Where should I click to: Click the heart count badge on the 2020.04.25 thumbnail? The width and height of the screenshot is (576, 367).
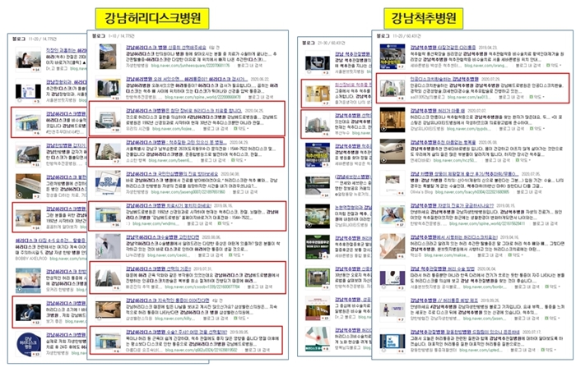point(116,130)
